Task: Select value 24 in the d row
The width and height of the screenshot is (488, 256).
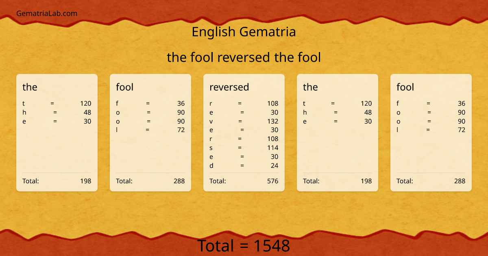Action: pos(274,165)
